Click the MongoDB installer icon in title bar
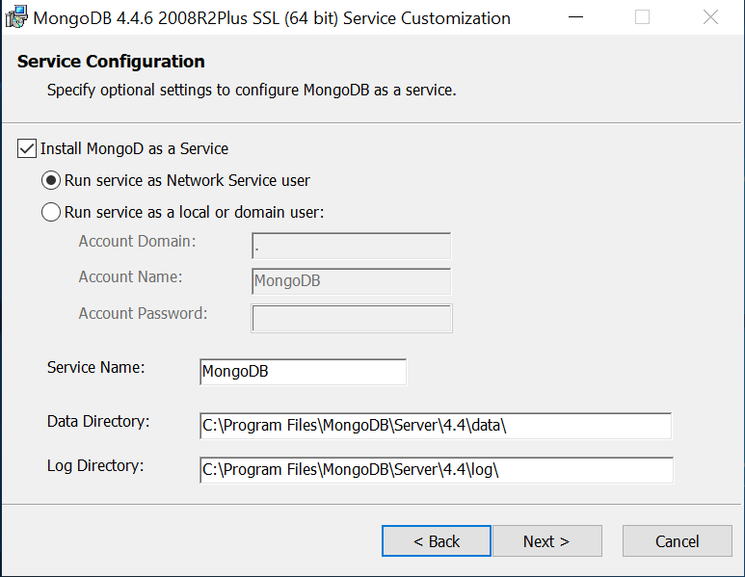 pos(16,17)
